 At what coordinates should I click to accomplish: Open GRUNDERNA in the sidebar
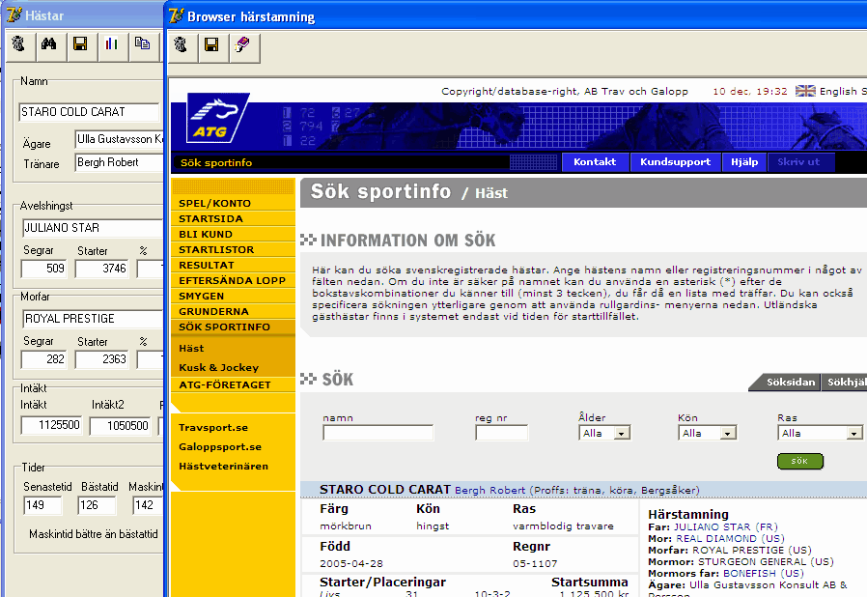click(213, 311)
